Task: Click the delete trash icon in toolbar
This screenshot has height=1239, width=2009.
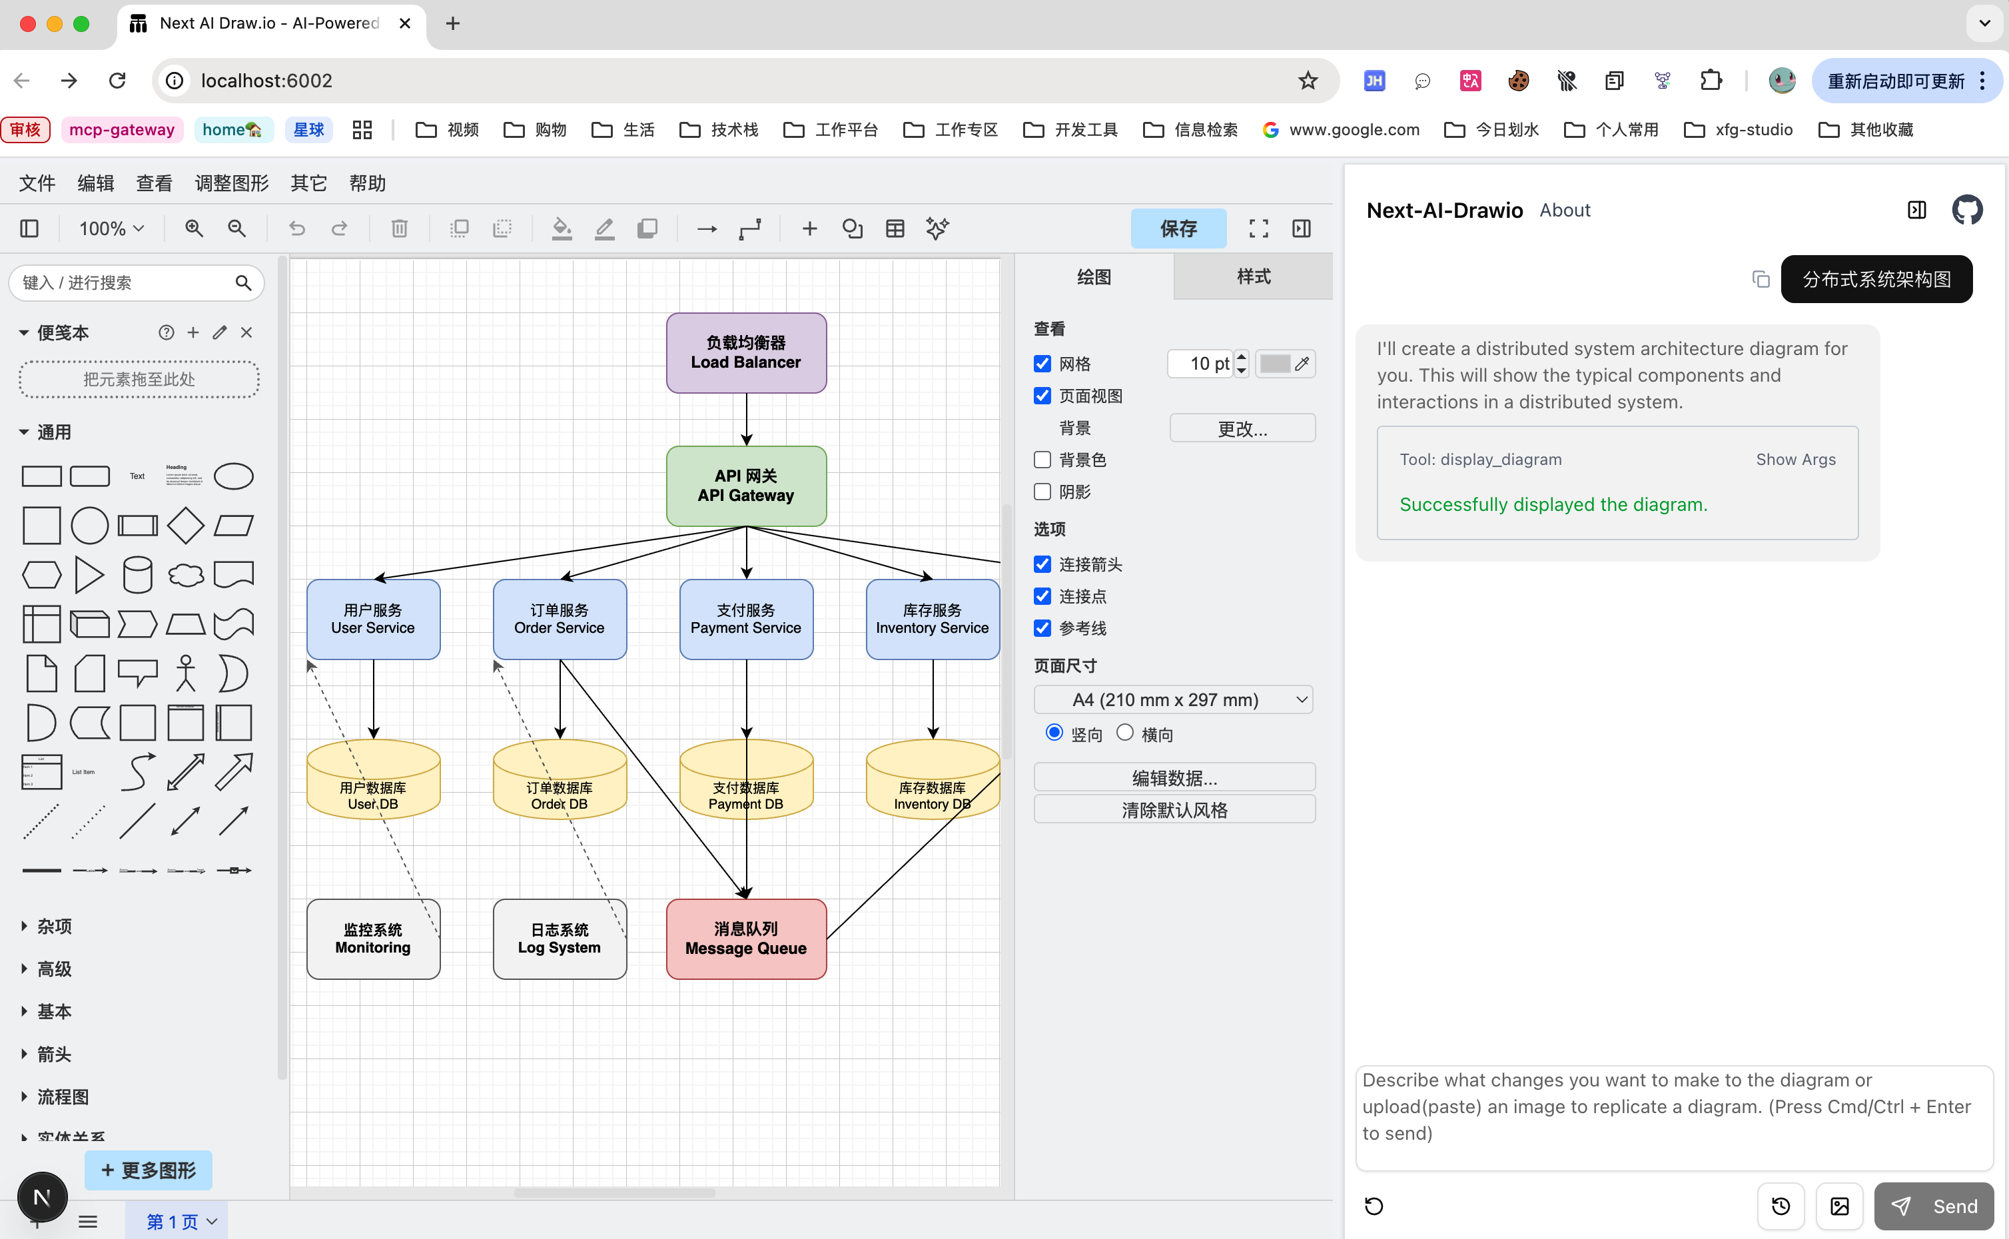Action: click(399, 228)
